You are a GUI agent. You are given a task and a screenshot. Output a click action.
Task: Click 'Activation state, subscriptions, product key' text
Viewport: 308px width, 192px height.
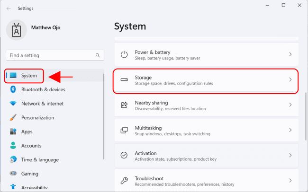click(x=176, y=159)
